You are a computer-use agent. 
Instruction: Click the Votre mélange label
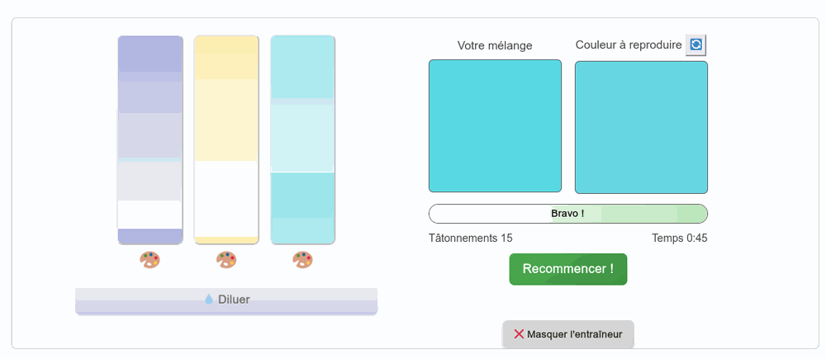pos(495,45)
